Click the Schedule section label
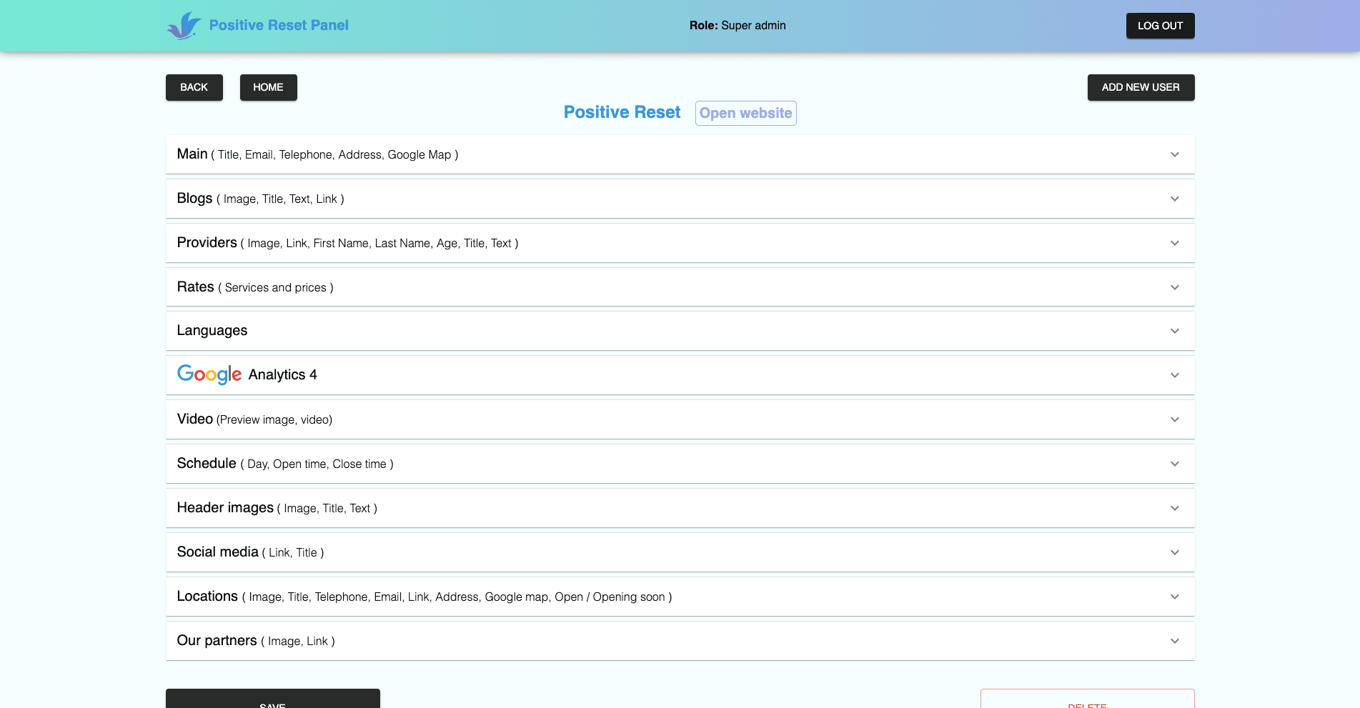The image size is (1360, 708). pyautogui.click(x=207, y=464)
